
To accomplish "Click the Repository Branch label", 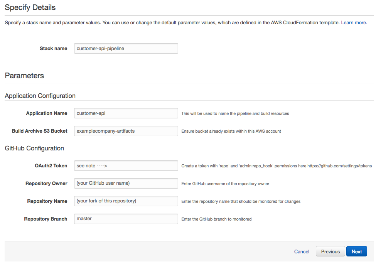I will [46, 219].
